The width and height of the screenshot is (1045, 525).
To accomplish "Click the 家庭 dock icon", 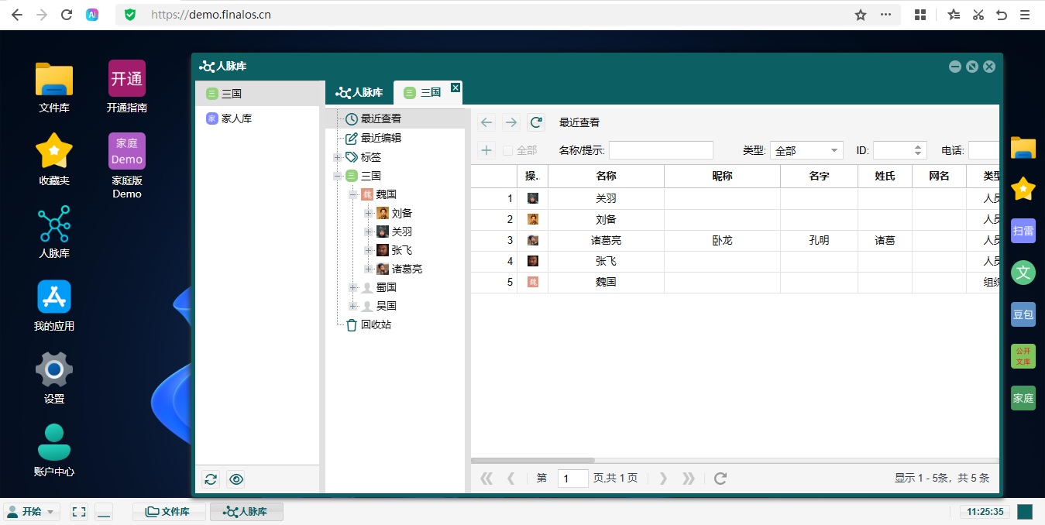I will point(1023,398).
